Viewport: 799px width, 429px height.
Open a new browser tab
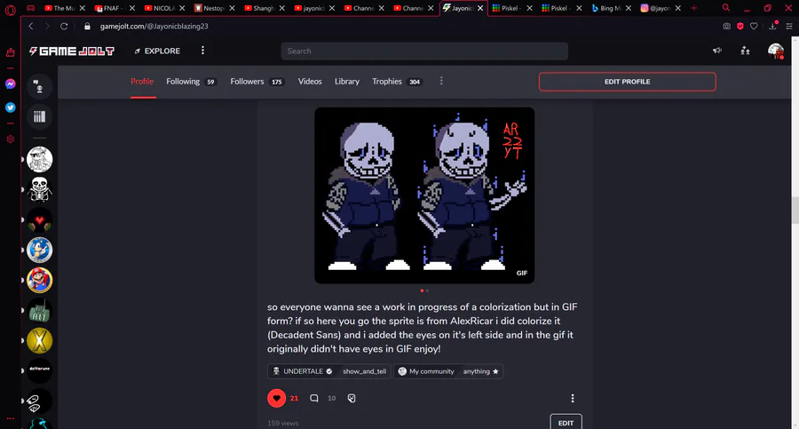pos(693,8)
